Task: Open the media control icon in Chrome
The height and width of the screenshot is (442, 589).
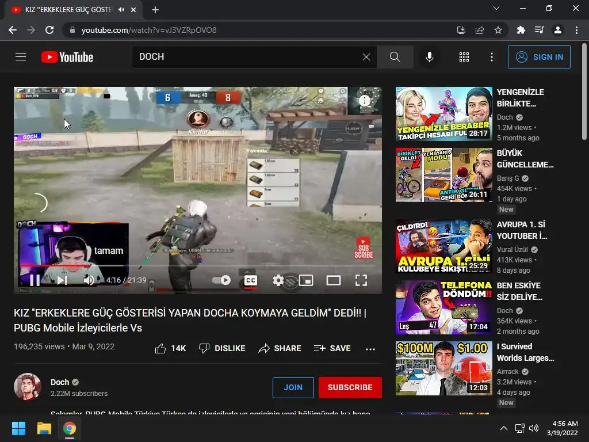Action: [540, 30]
